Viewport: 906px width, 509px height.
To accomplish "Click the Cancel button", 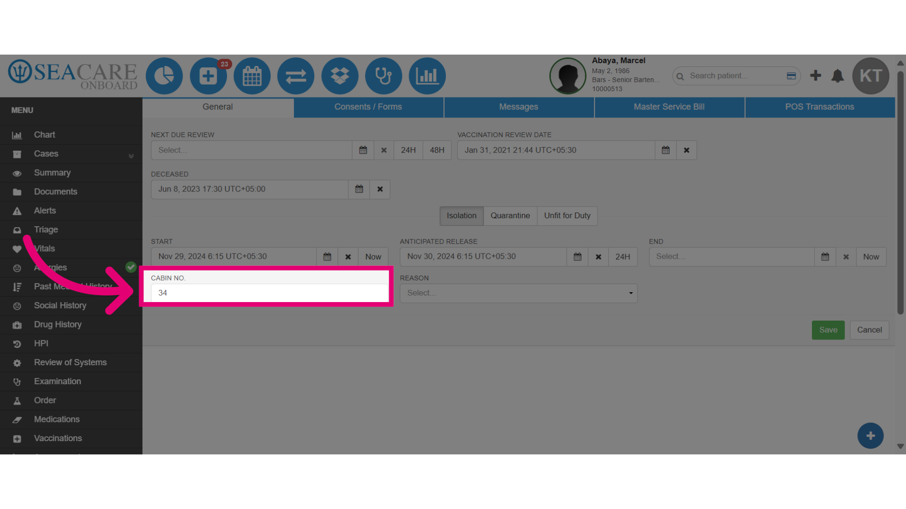I will tap(870, 330).
